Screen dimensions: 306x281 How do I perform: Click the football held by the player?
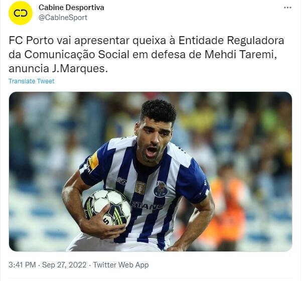pyautogui.click(x=107, y=208)
